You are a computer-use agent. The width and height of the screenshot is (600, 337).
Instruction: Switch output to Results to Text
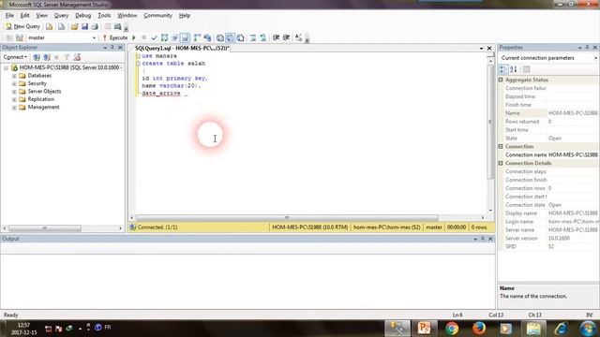coord(220,37)
